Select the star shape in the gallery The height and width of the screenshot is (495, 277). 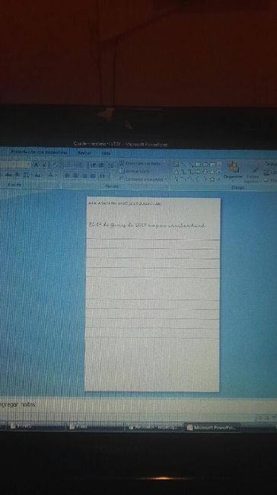tap(212, 180)
